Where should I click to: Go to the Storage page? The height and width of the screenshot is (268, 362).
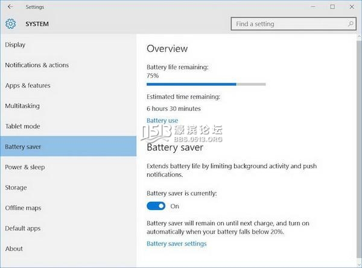[16, 188]
